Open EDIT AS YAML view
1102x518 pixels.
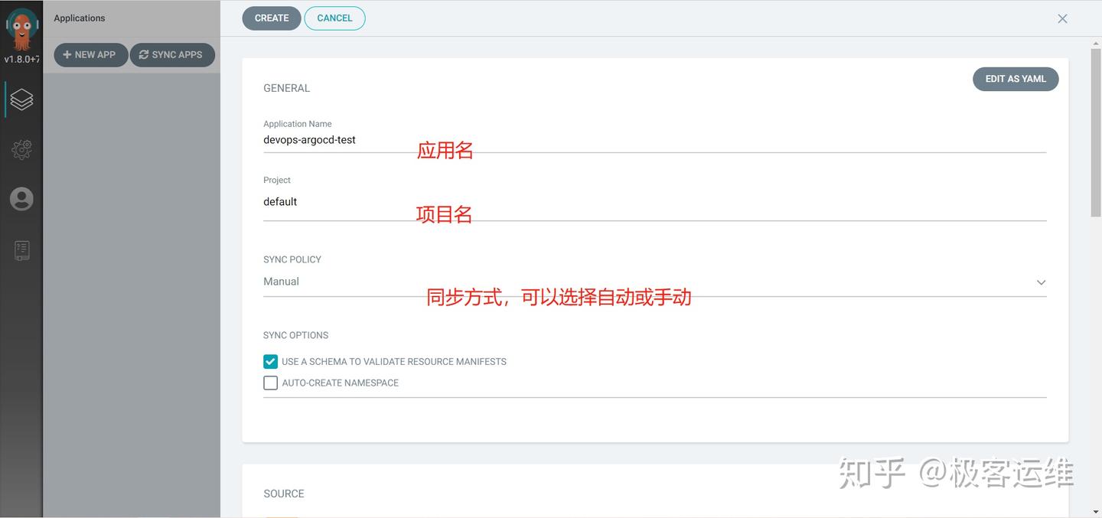click(1016, 79)
